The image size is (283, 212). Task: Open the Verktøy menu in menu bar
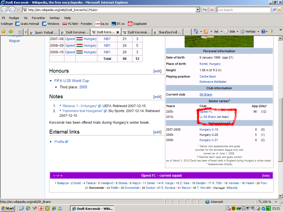(x=55, y=18)
